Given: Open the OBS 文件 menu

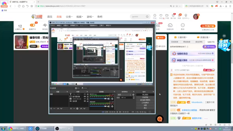Looking at the screenshot, I should (52, 25).
